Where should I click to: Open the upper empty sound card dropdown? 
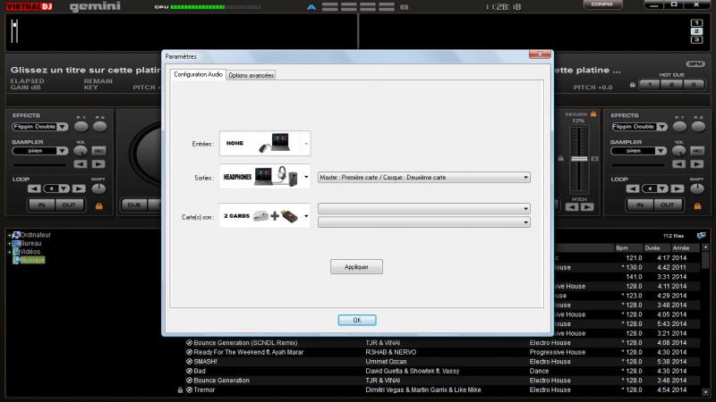[x=423, y=209]
